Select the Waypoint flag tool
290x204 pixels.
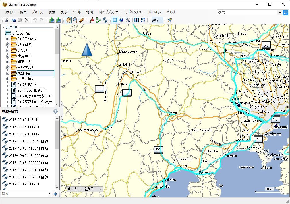click(x=92, y=20)
